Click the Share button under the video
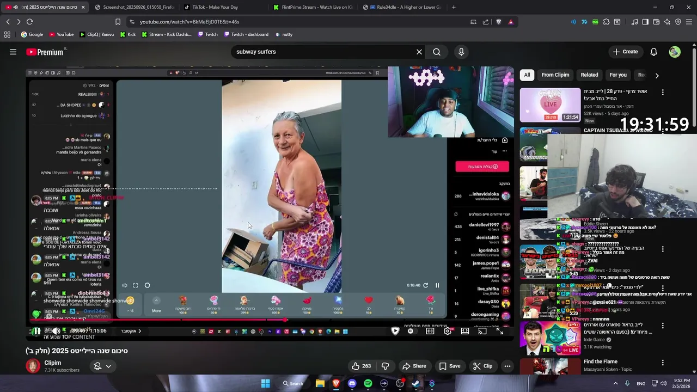The height and width of the screenshot is (392, 697). coord(414,366)
